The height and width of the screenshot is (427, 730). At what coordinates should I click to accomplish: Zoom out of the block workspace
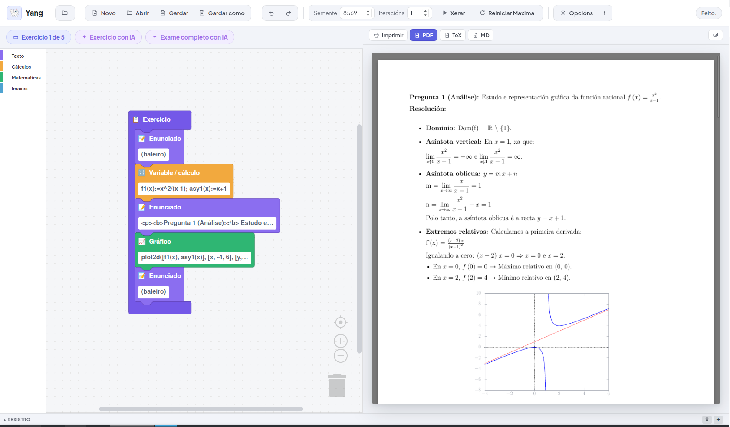click(x=341, y=356)
